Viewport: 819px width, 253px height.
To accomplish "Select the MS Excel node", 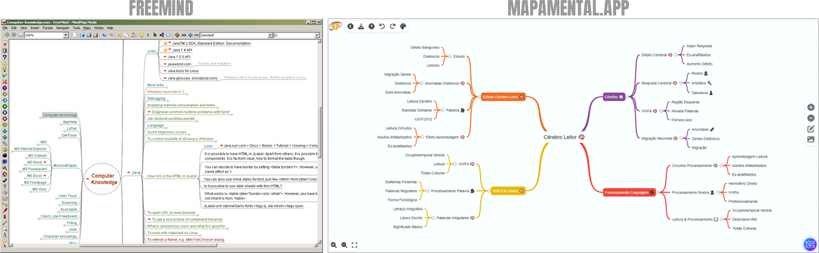I will [35, 176].
